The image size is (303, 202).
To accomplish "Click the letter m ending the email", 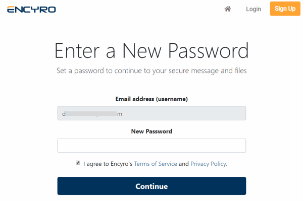I will coord(120,114).
